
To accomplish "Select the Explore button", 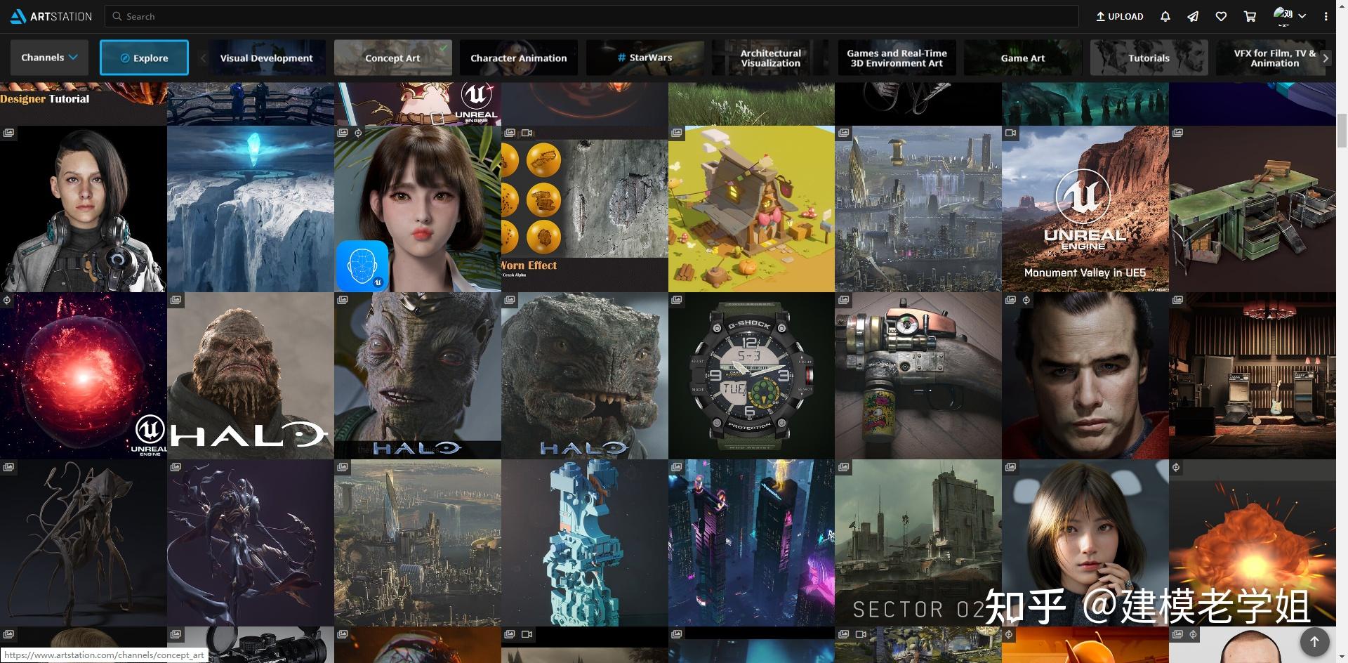I will click(x=144, y=58).
